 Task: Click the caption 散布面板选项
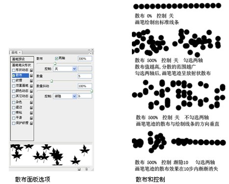click(x=33, y=179)
